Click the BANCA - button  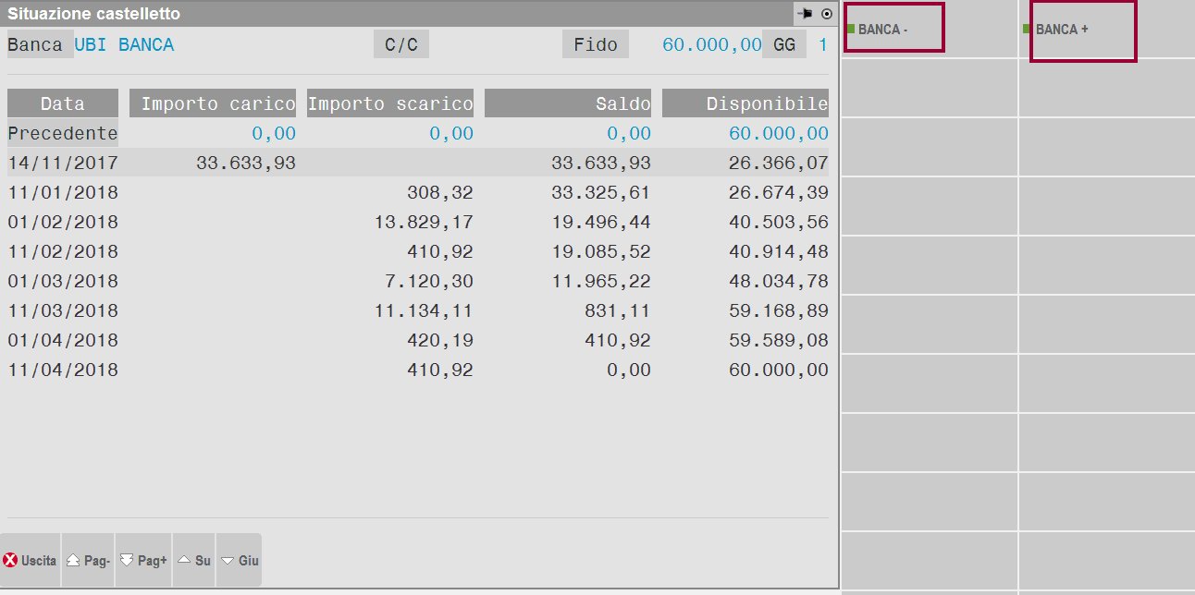point(893,29)
